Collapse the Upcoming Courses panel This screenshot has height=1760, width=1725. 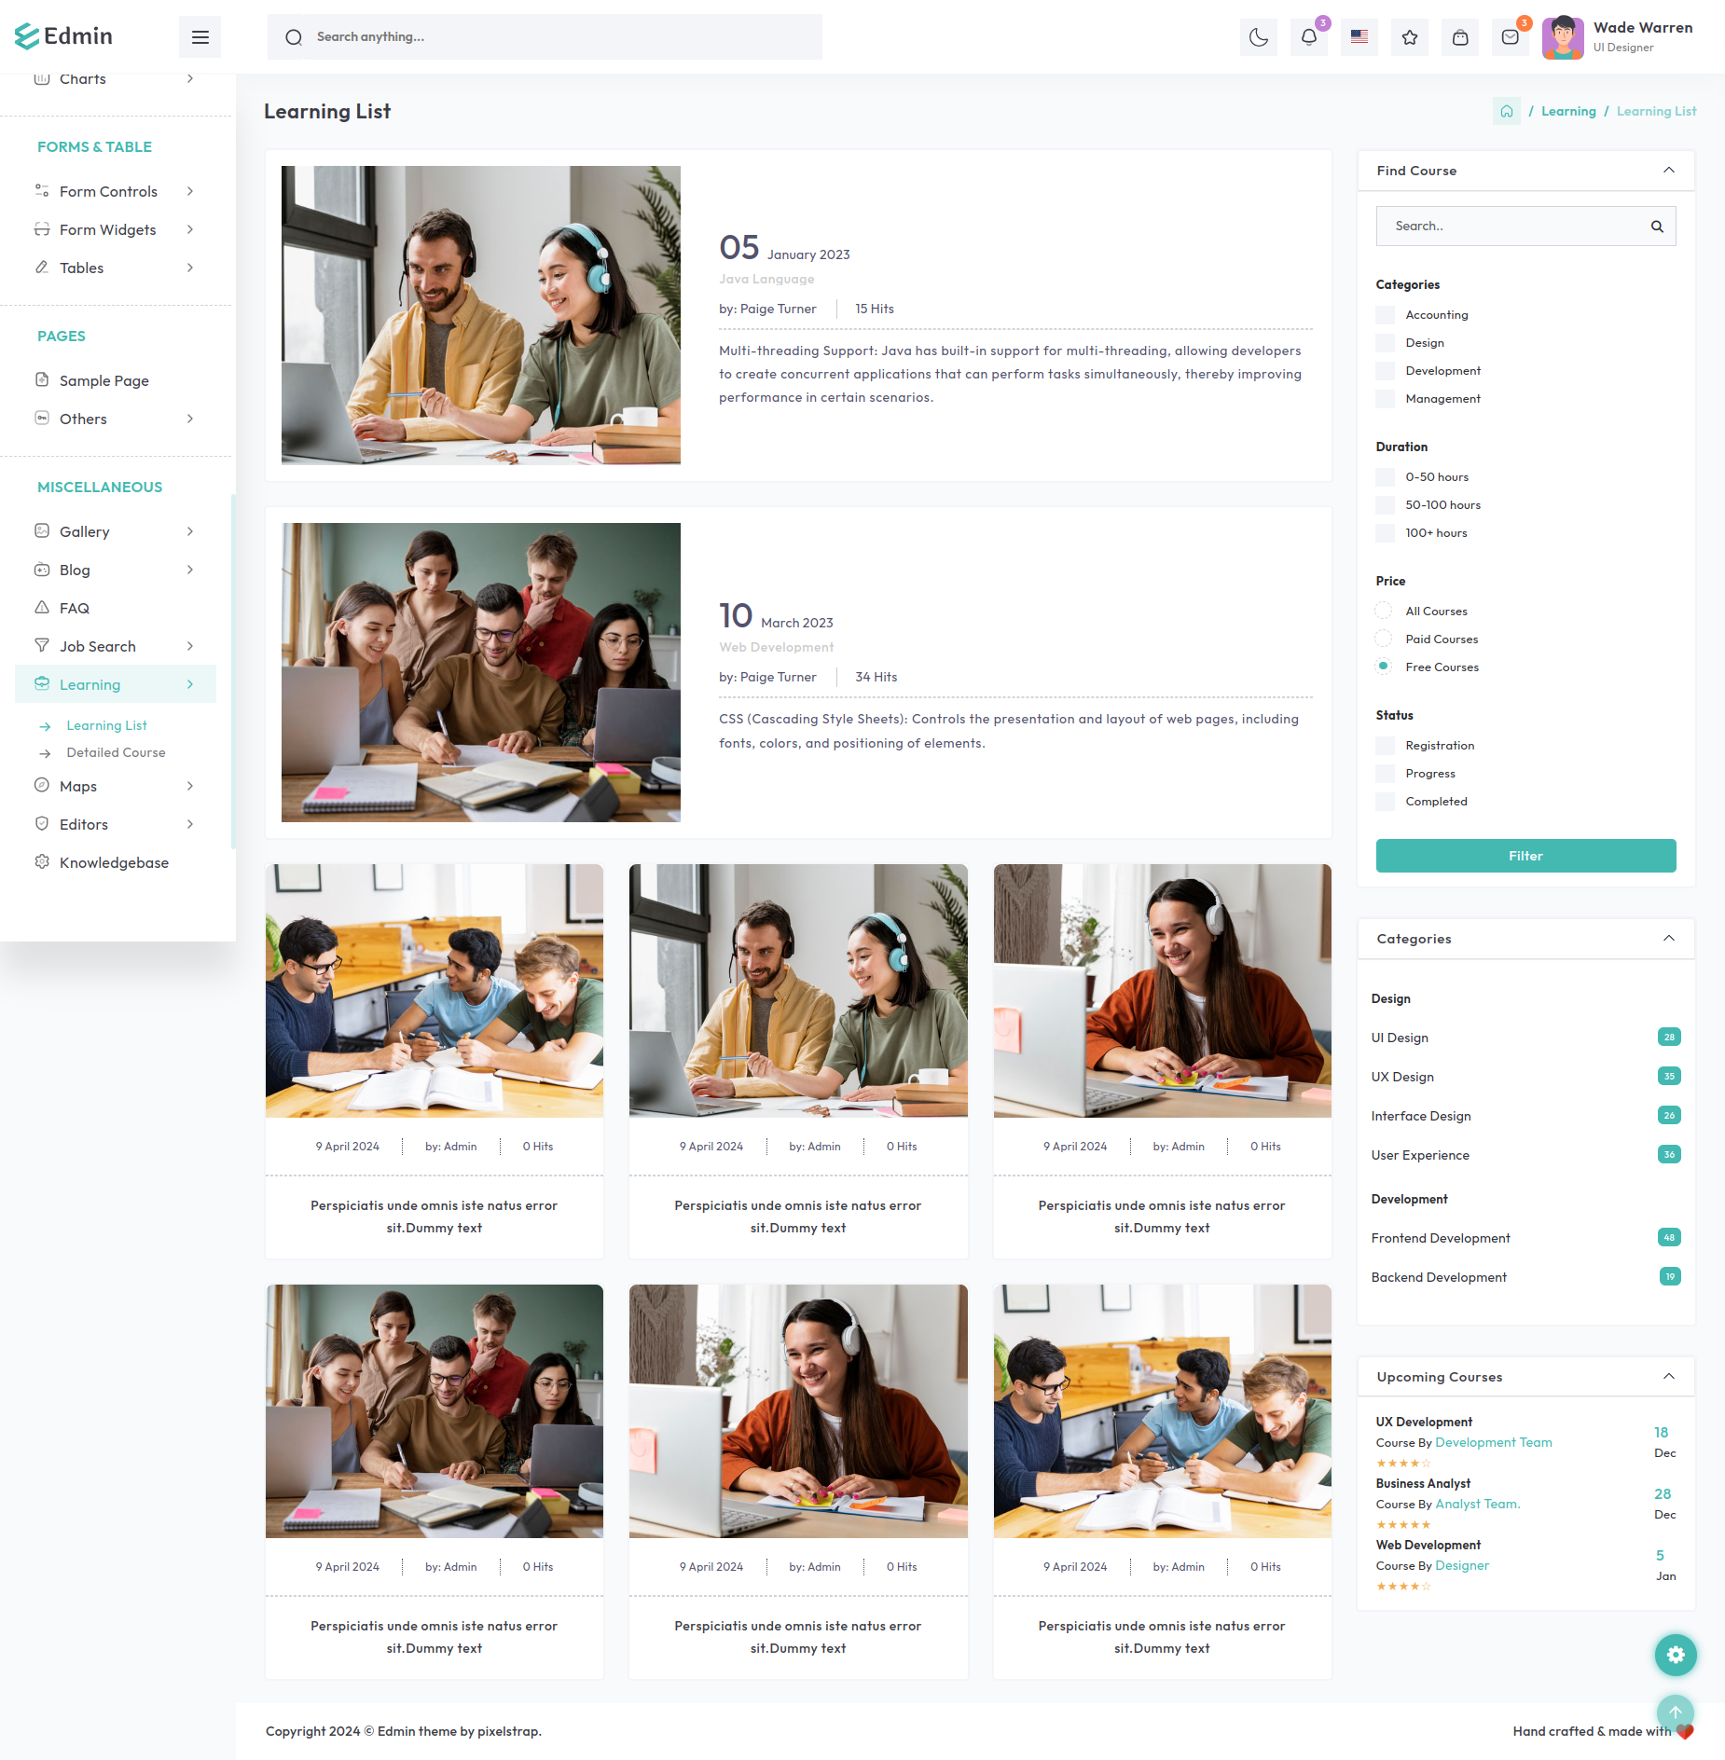[1669, 1377]
